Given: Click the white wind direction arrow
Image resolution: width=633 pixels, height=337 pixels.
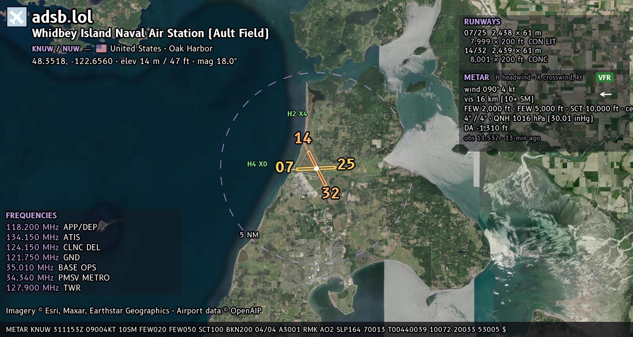Looking at the screenshot, I should [x=606, y=94].
